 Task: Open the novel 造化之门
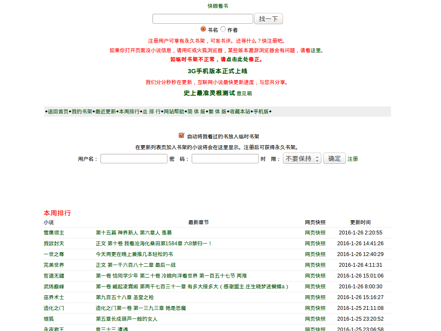click(x=54, y=308)
